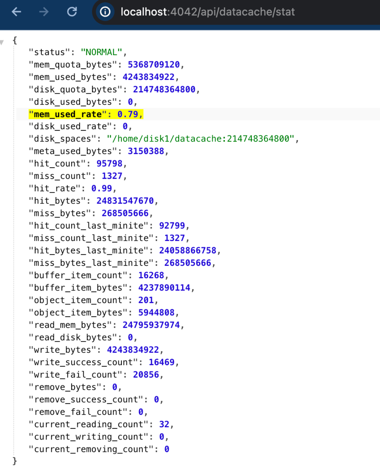Click the hit_count value 95798
The width and height of the screenshot is (380, 469).
tap(109, 164)
